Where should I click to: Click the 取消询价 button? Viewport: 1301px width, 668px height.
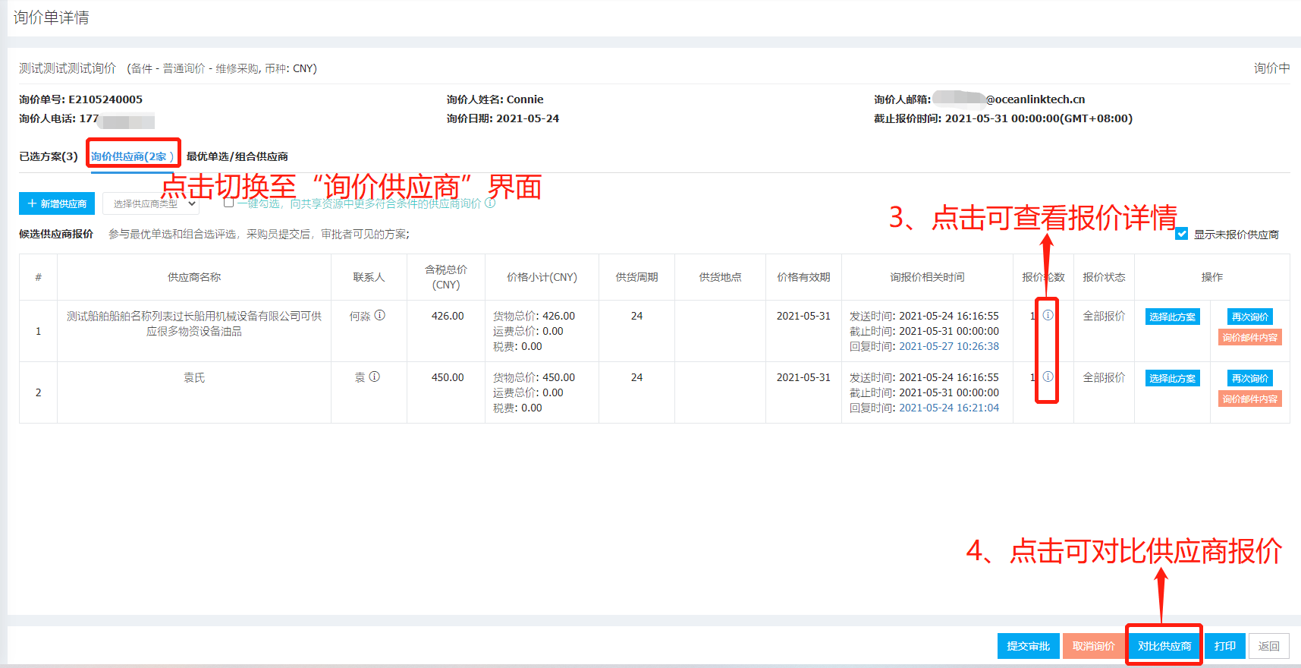tap(1093, 646)
